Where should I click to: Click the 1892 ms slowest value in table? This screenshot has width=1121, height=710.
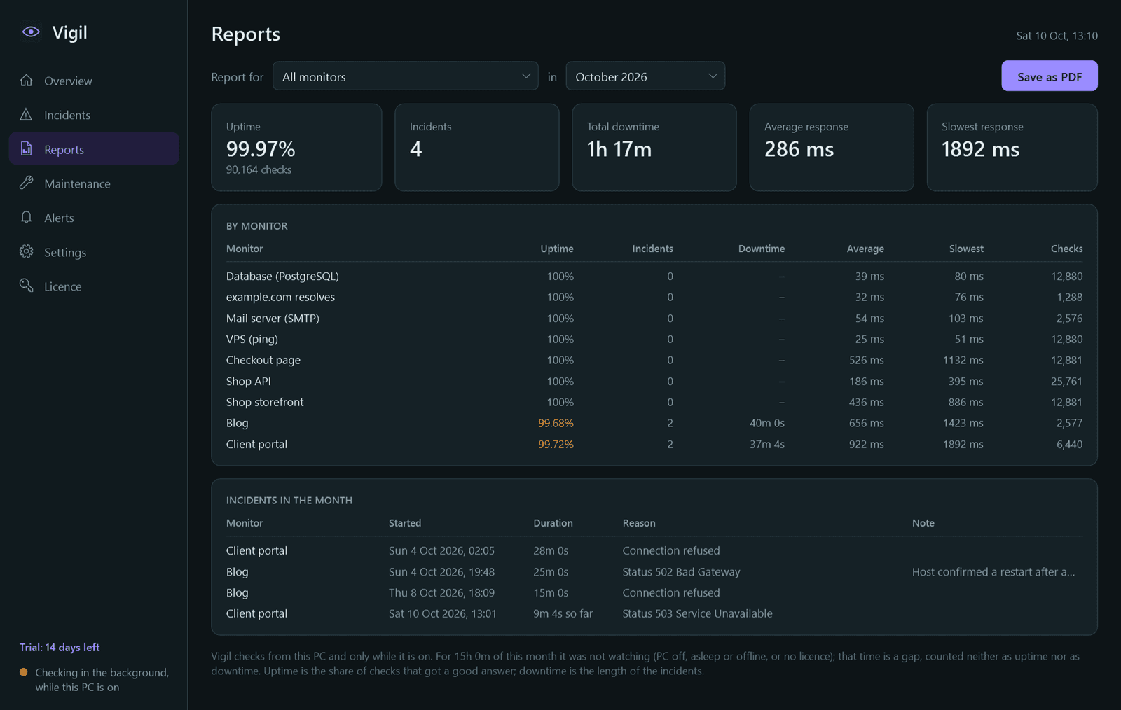point(963,445)
